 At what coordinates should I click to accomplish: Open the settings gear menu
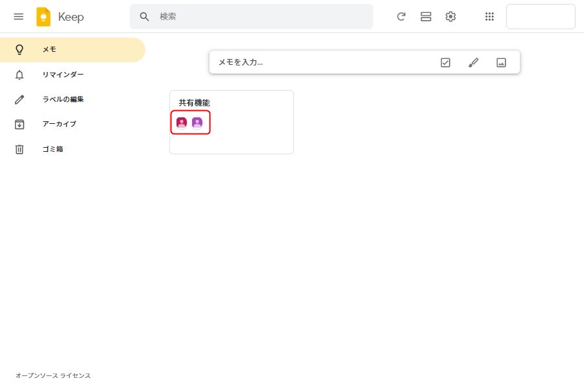pos(450,17)
